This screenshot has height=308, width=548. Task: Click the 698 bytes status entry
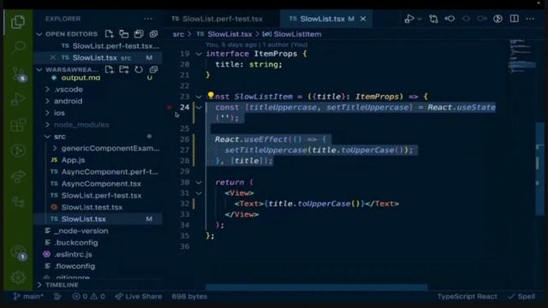pos(189,297)
